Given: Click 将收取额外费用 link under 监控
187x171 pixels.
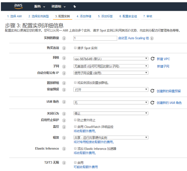Looking at the screenshot, I should tap(85, 131).
